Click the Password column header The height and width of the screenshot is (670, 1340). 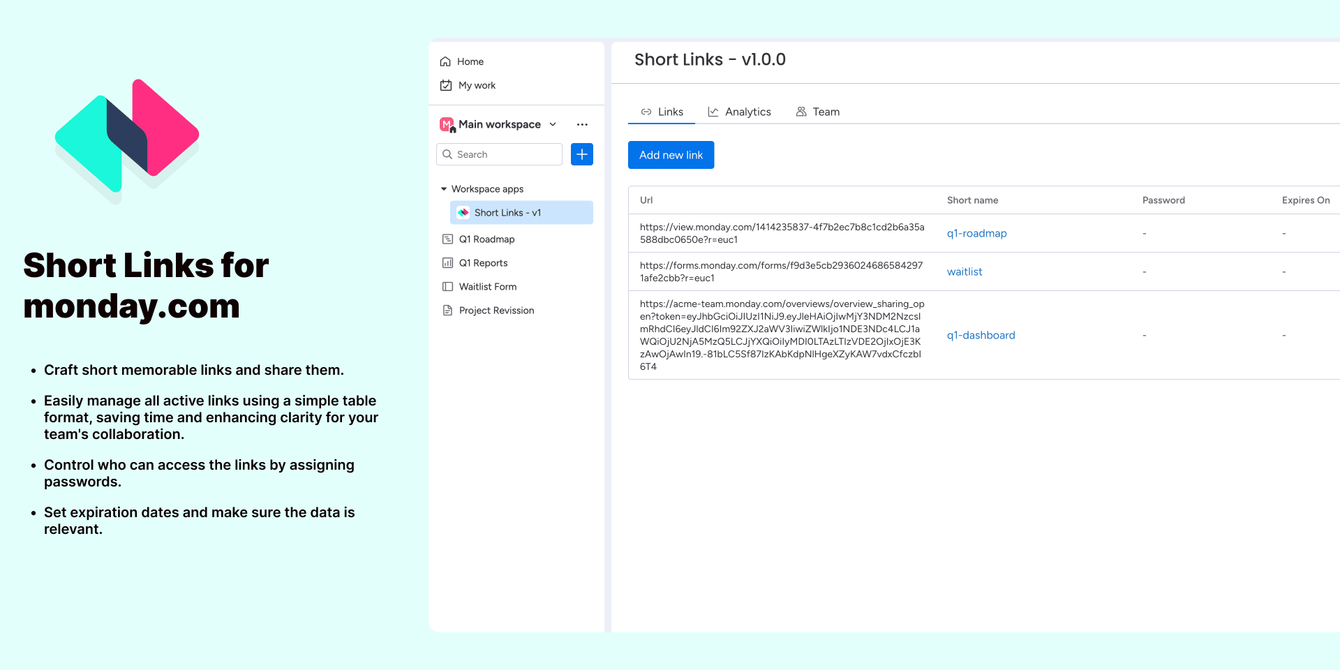tap(1163, 200)
